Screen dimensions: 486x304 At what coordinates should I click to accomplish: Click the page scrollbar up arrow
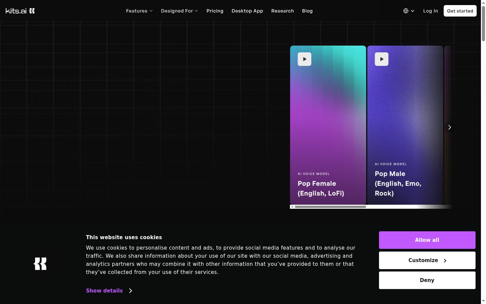point(483,2)
